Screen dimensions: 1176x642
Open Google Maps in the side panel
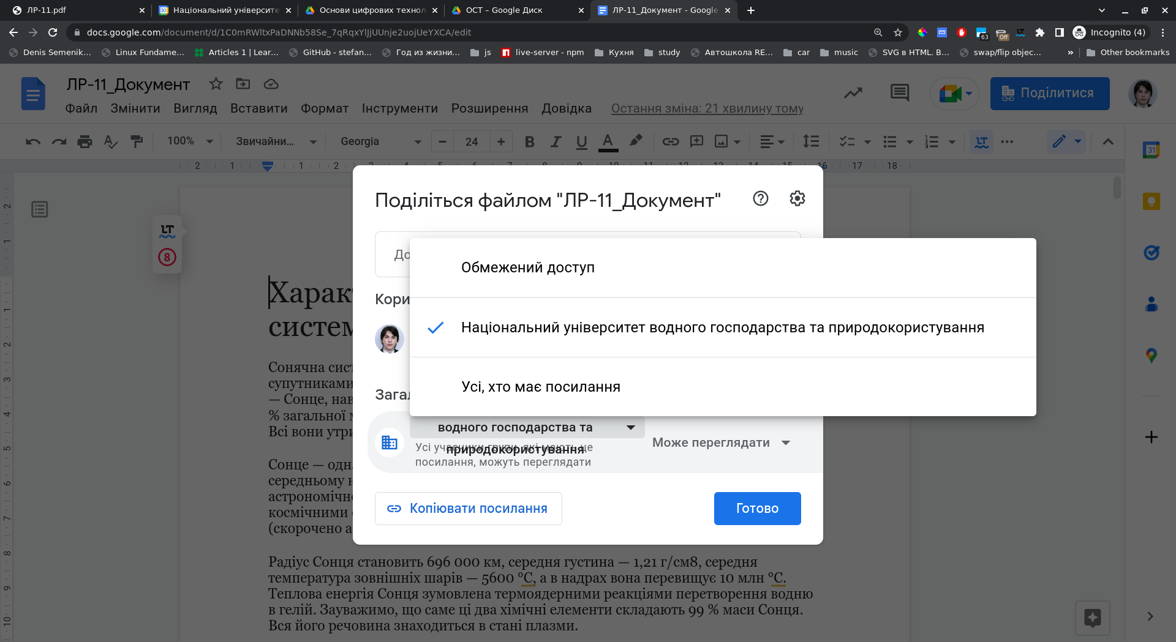coord(1151,355)
